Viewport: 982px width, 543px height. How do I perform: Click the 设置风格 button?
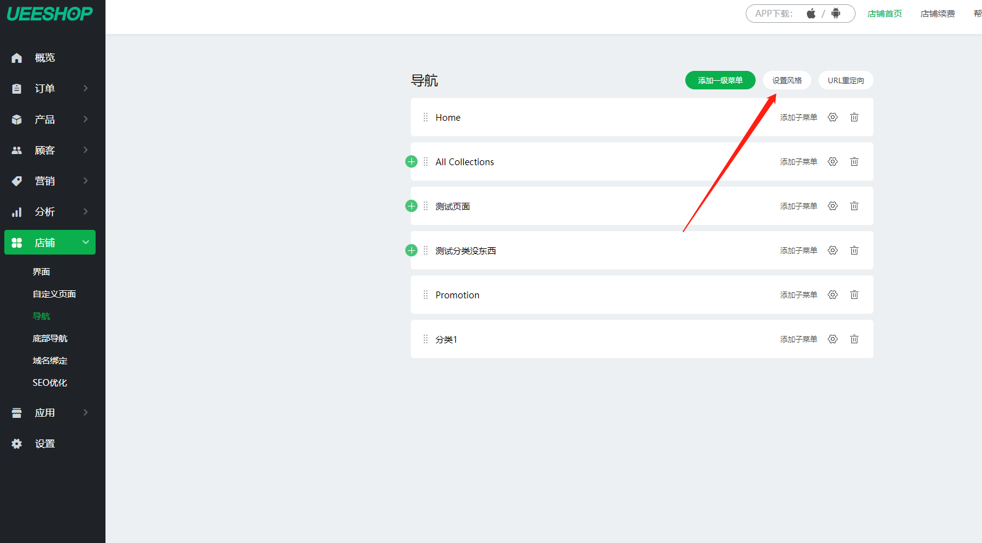coord(787,80)
